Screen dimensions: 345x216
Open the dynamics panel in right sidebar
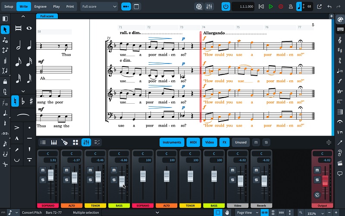click(x=340, y=80)
